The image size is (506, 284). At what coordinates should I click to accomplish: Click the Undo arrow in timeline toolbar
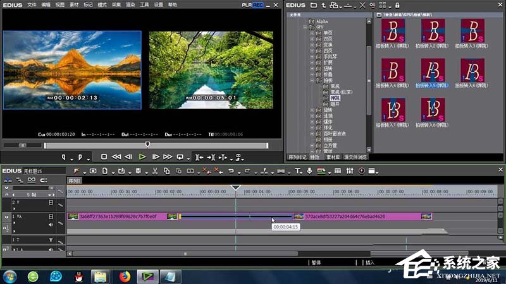[231, 171]
